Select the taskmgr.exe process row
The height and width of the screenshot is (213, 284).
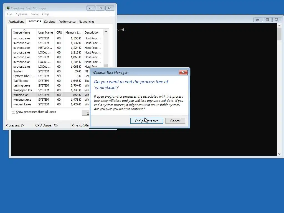point(51,85)
